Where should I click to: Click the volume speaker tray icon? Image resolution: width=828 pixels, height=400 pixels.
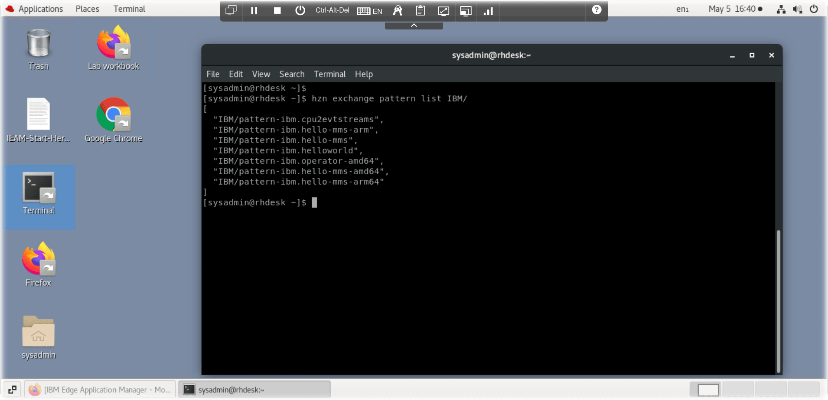tap(797, 9)
